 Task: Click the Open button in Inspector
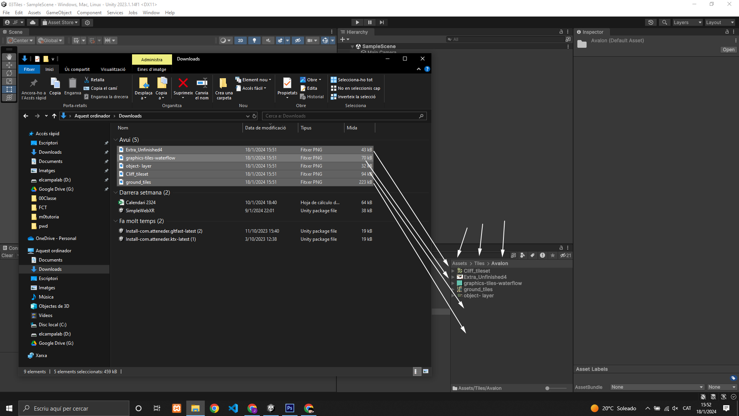pyautogui.click(x=728, y=50)
